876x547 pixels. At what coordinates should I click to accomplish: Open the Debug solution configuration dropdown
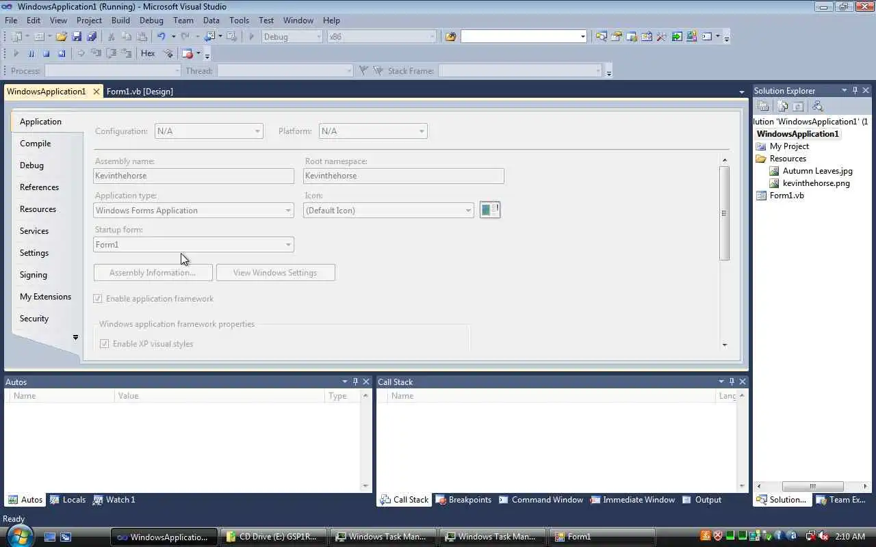coord(292,36)
